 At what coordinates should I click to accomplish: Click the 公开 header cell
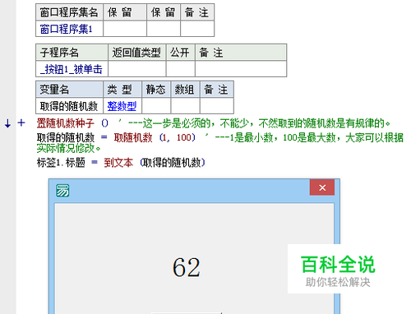click(181, 53)
